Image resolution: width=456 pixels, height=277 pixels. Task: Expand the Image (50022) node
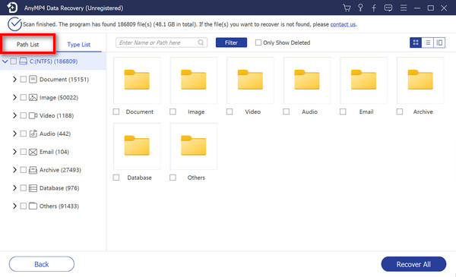(x=14, y=98)
